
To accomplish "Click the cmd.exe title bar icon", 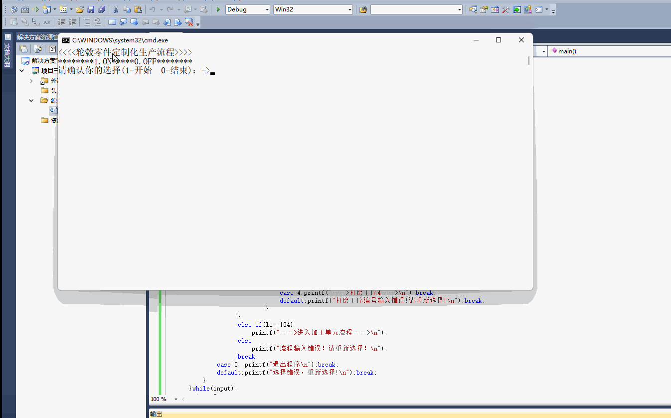I will pyautogui.click(x=65, y=40).
